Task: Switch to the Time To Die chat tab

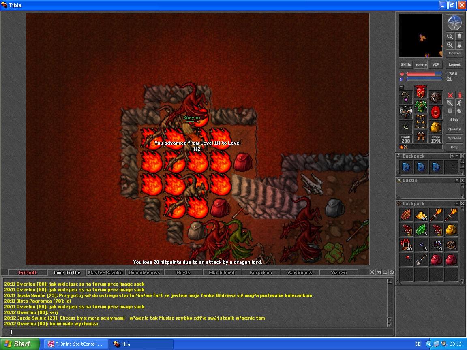Action: point(67,273)
